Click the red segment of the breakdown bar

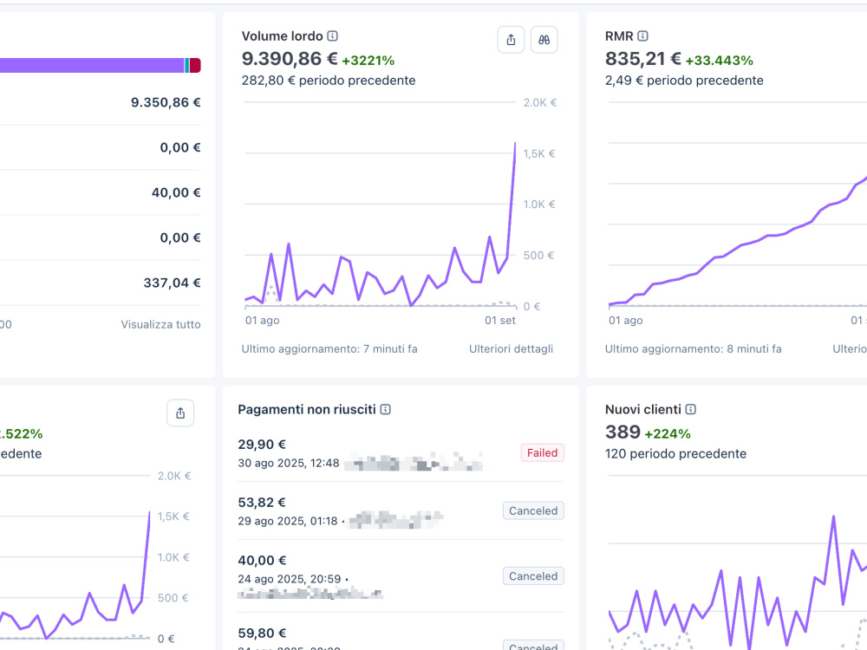pos(195,65)
